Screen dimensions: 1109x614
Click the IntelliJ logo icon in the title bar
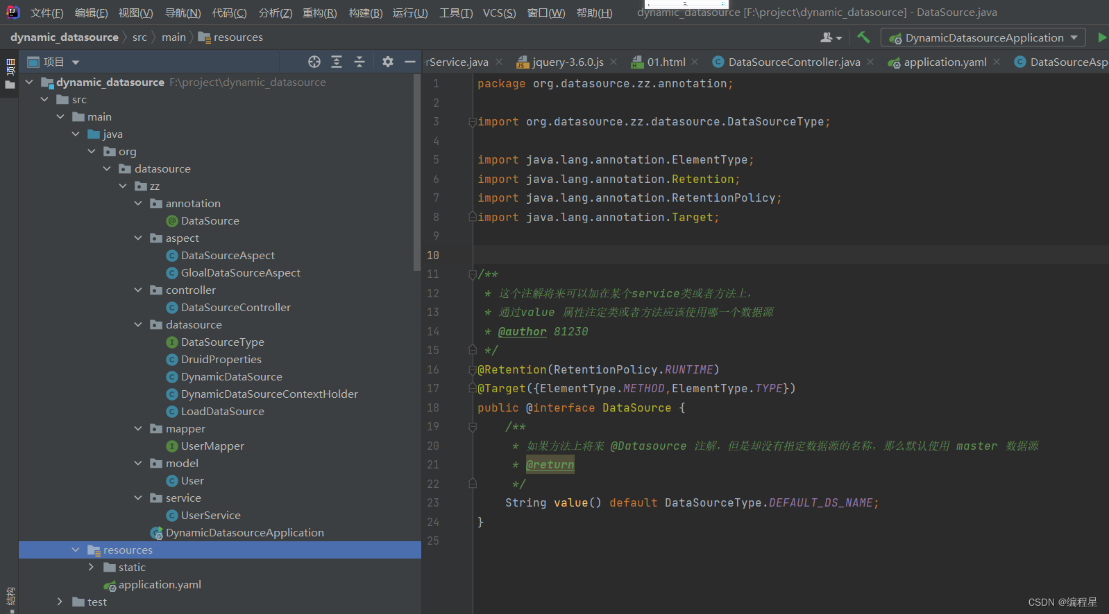click(x=12, y=12)
